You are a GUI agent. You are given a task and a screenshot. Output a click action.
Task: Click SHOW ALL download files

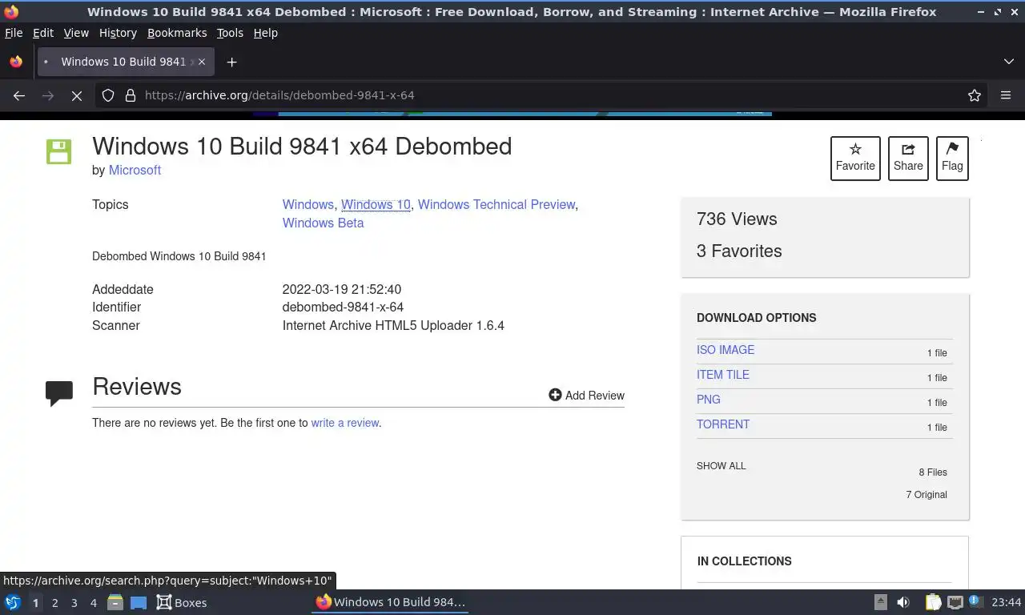click(x=721, y=466)
